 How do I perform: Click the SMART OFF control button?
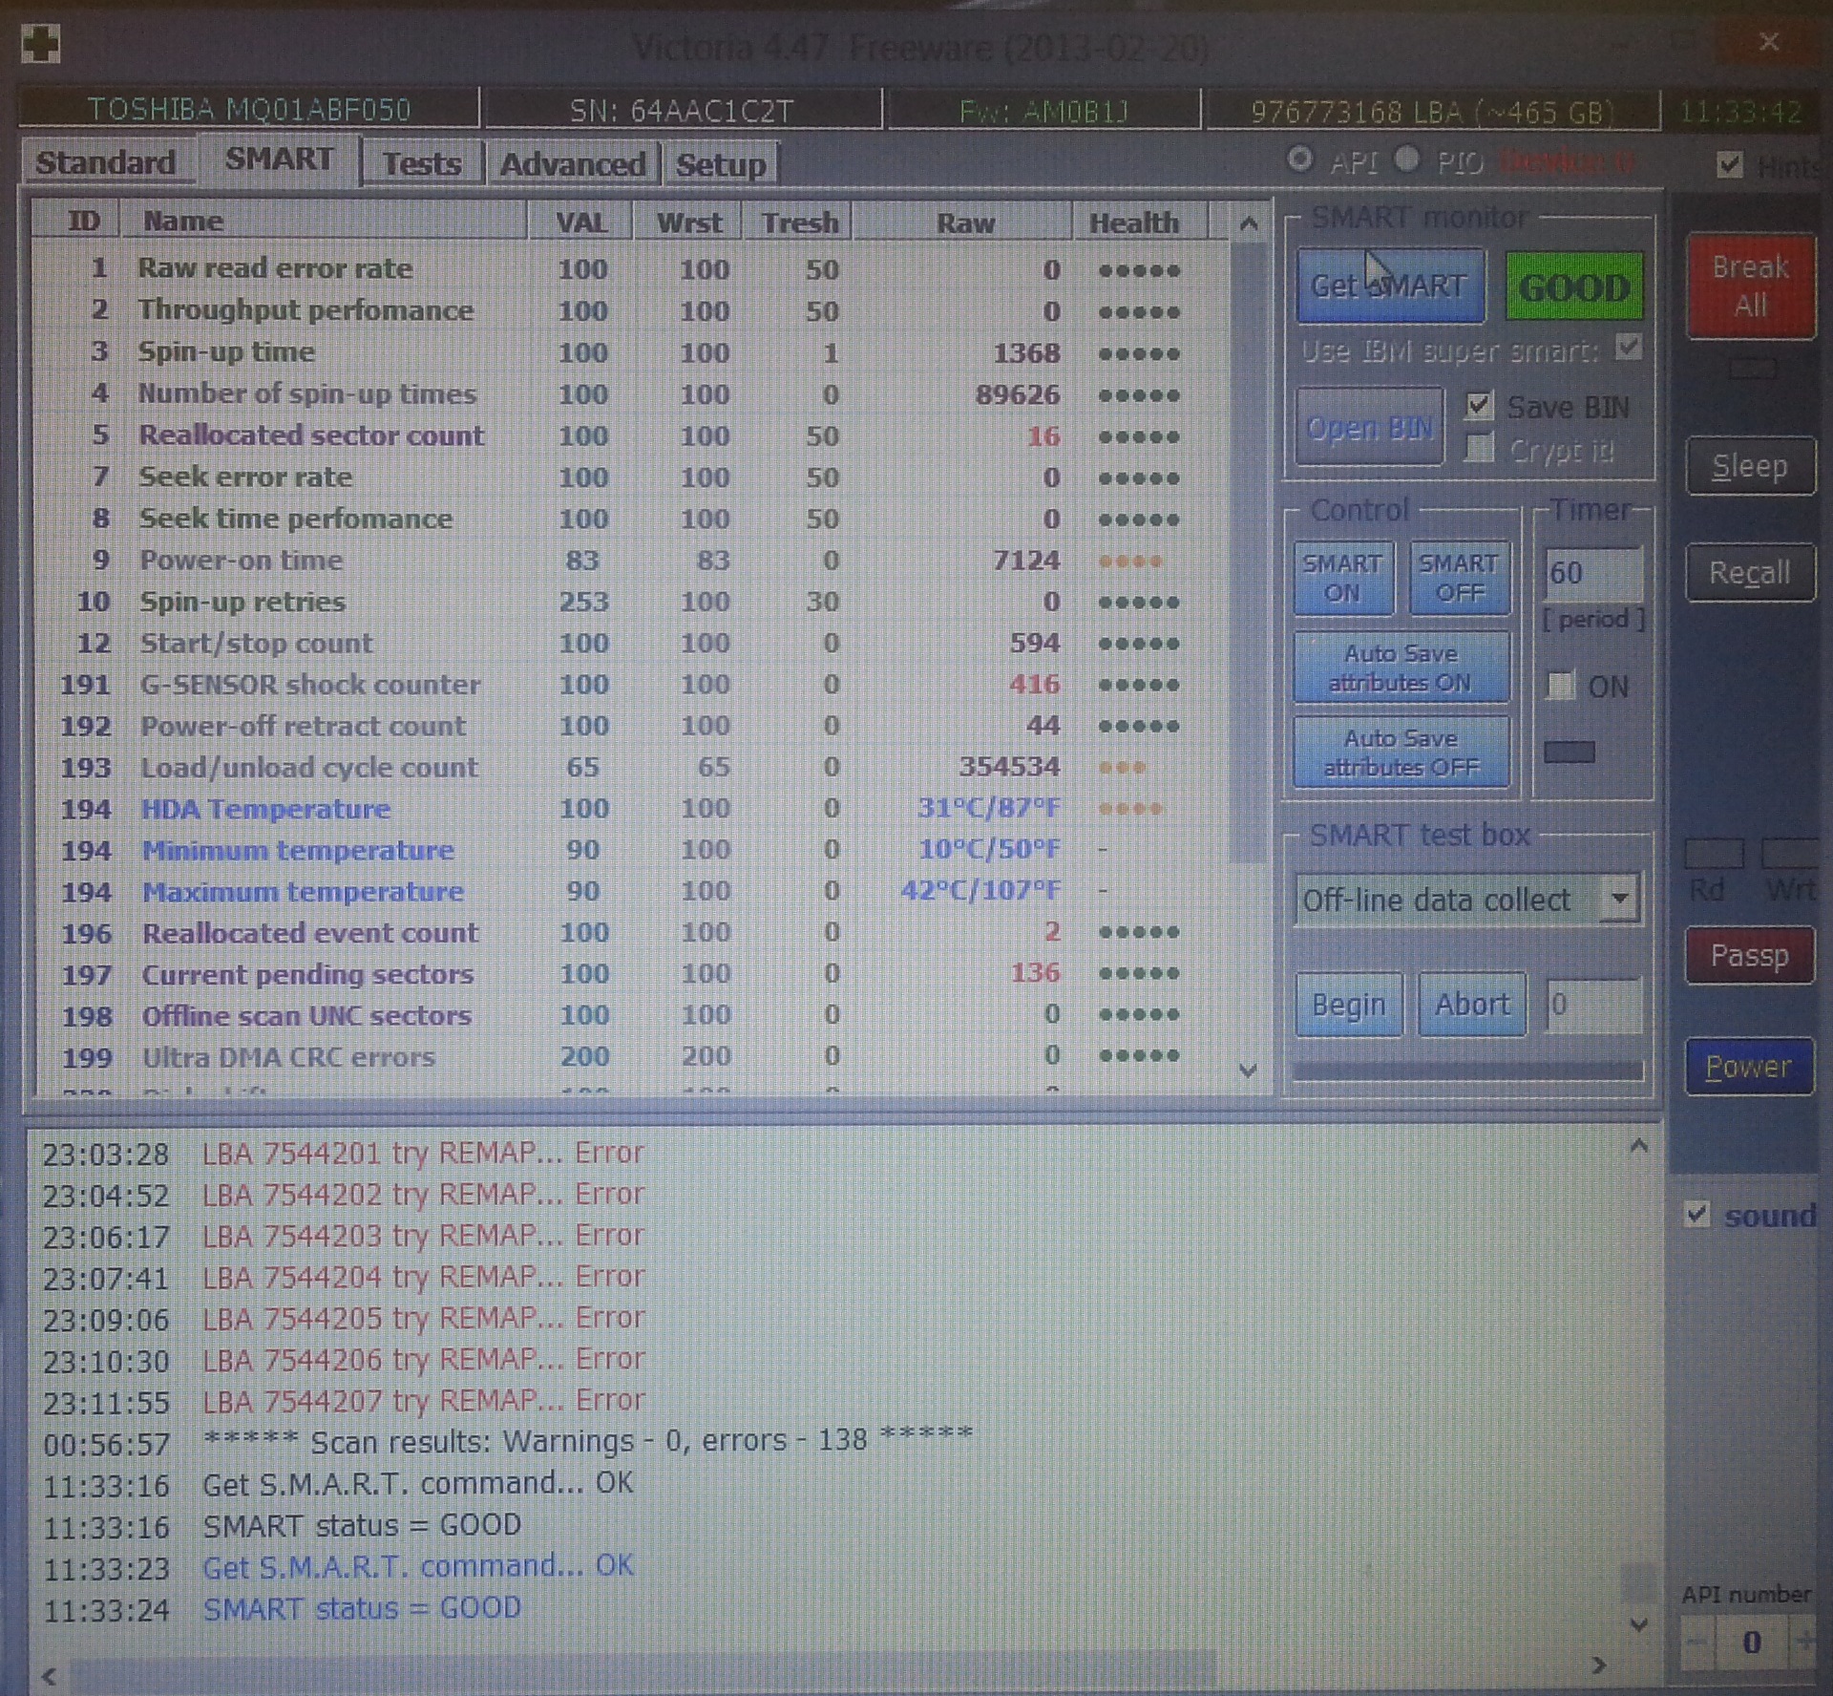tap(1459, 578)
